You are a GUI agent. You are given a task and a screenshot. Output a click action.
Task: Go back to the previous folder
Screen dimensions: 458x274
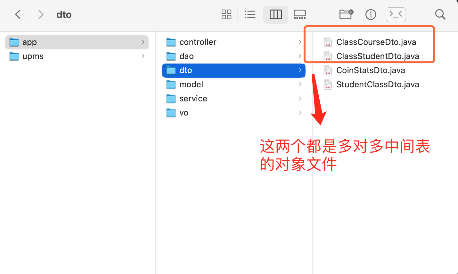pos(18,14)
